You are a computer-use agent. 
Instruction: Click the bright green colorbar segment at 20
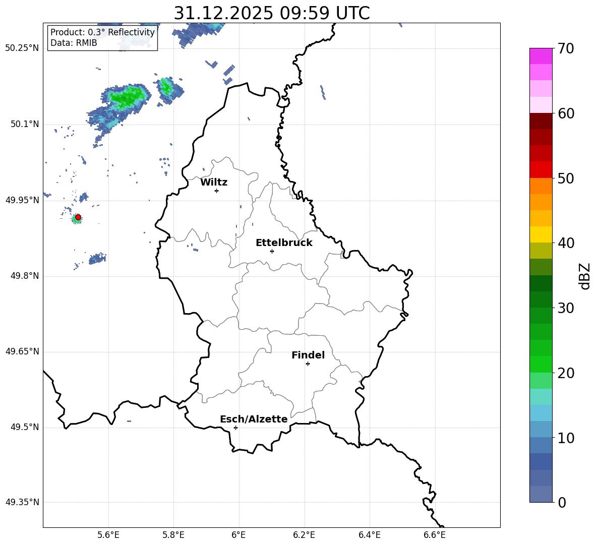pos(541,365)
